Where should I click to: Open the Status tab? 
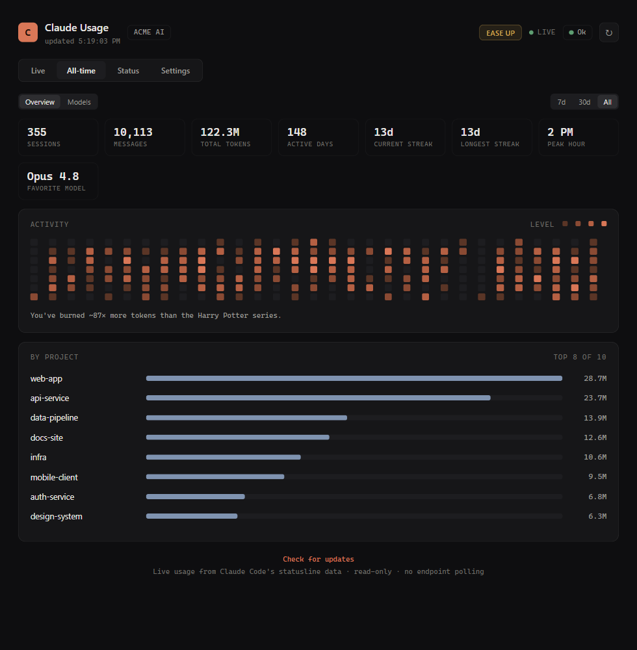pos(128,70)
